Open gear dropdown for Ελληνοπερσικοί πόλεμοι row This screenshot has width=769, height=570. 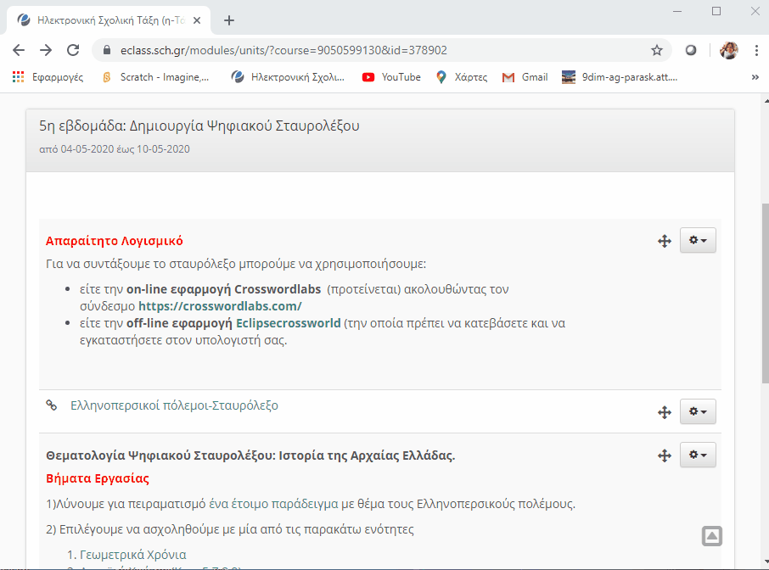[x=698, y=411]
